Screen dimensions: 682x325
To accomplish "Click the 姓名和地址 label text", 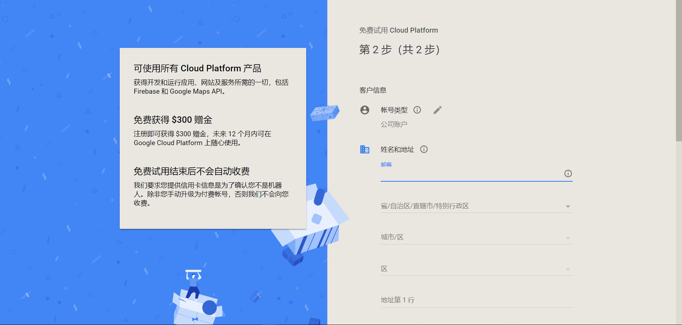I will pos(397,149).
